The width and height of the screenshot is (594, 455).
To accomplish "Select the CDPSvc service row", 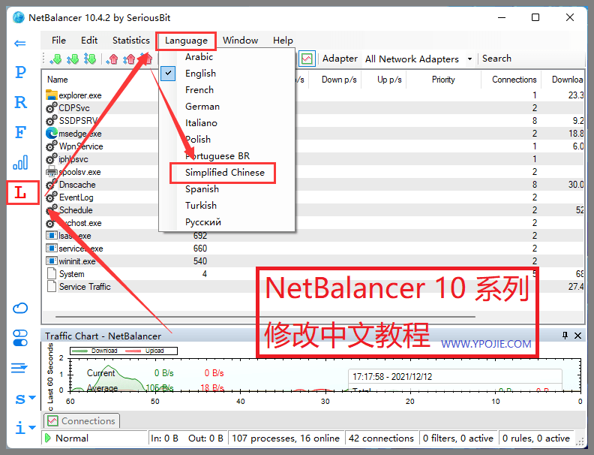I will 313,108.
